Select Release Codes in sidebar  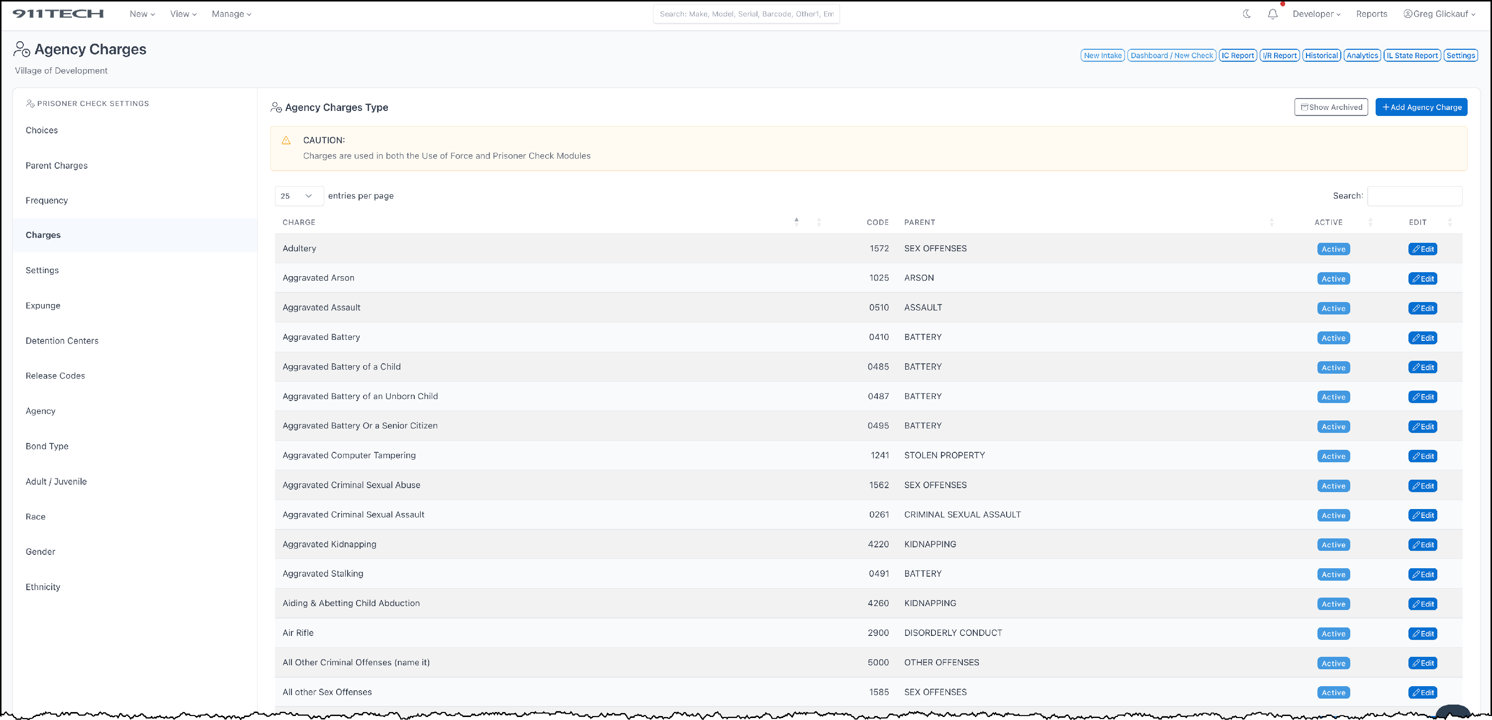55,376
